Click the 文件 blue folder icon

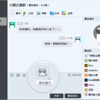point(52,13)
